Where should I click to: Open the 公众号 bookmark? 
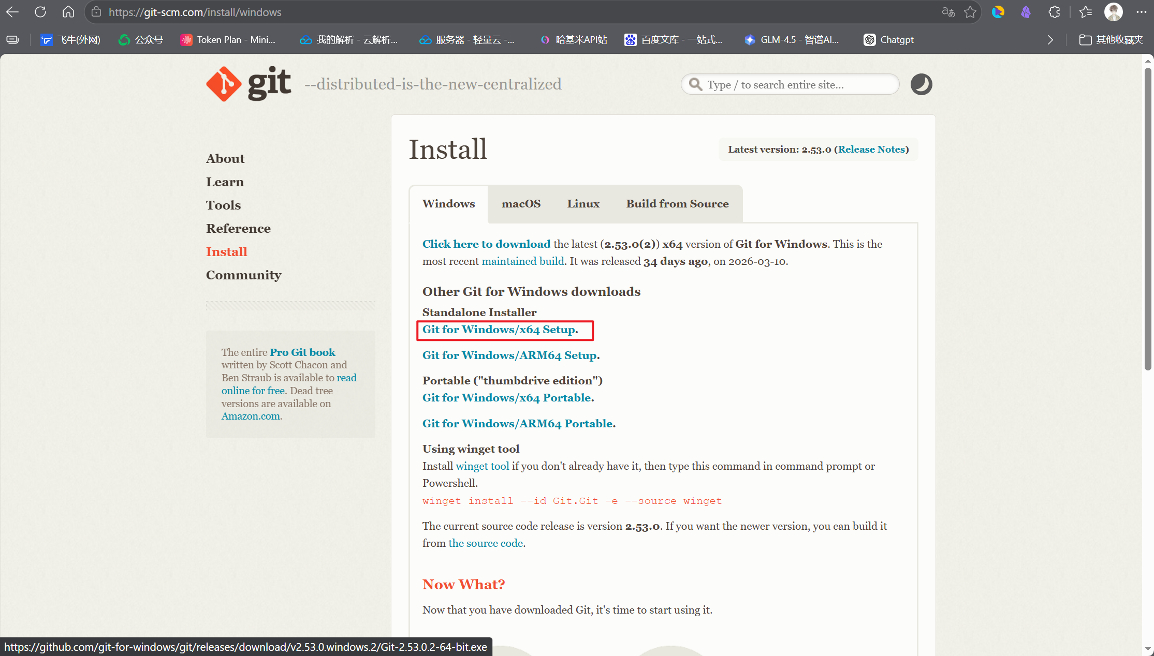coord(141,40)
